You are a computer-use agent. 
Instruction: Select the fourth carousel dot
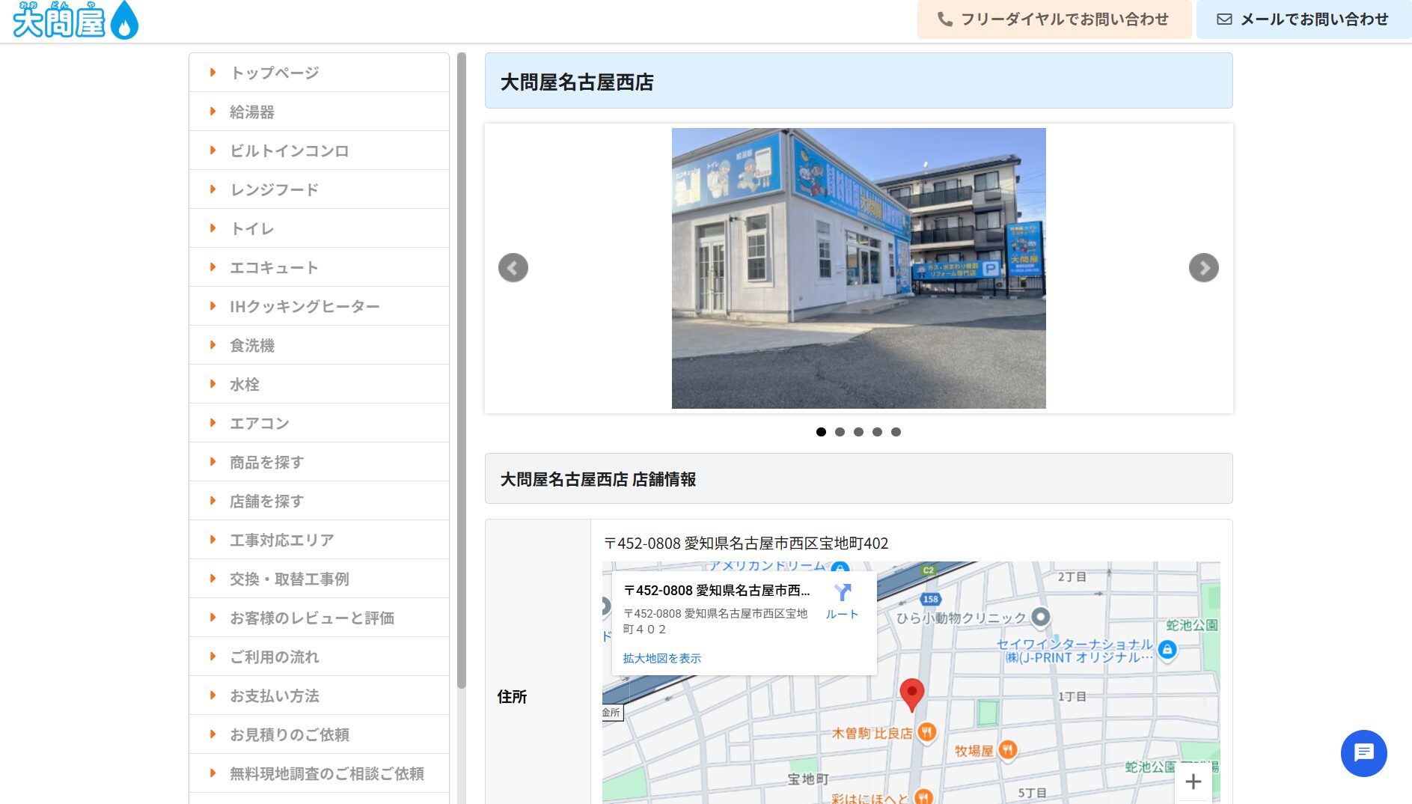(877, 432)
